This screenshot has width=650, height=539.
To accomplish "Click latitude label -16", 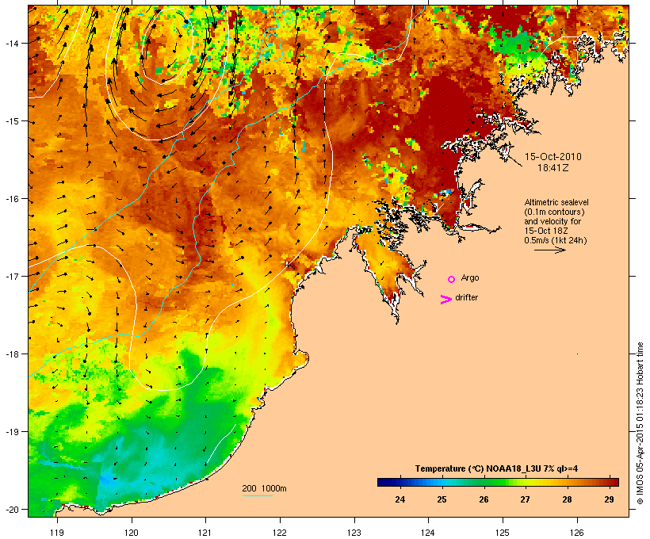I will (12, 199).
